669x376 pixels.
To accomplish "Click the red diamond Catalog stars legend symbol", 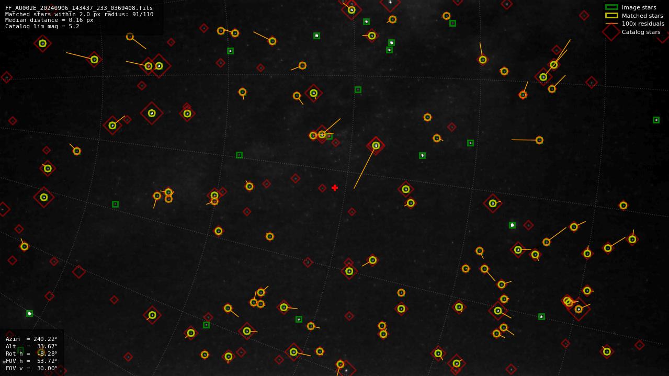I will pos(611,32).
